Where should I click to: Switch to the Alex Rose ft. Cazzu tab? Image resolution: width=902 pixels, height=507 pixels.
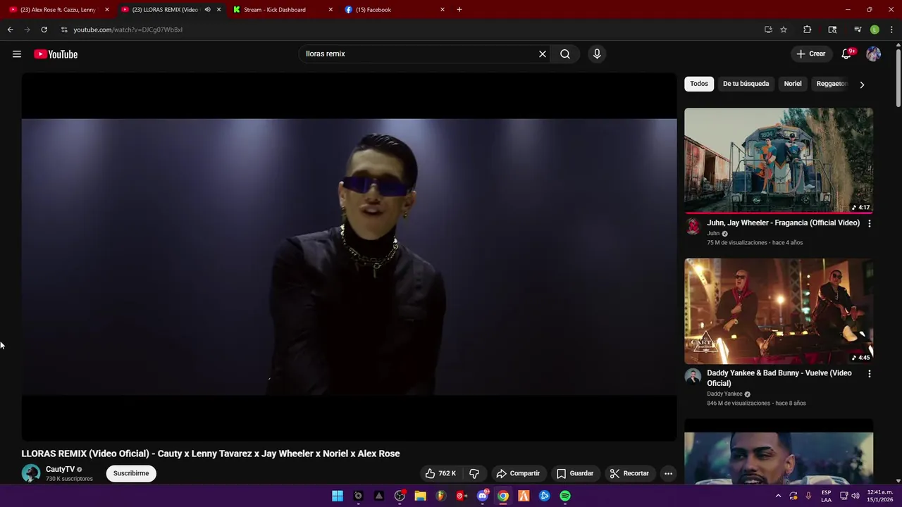[59, 10]
